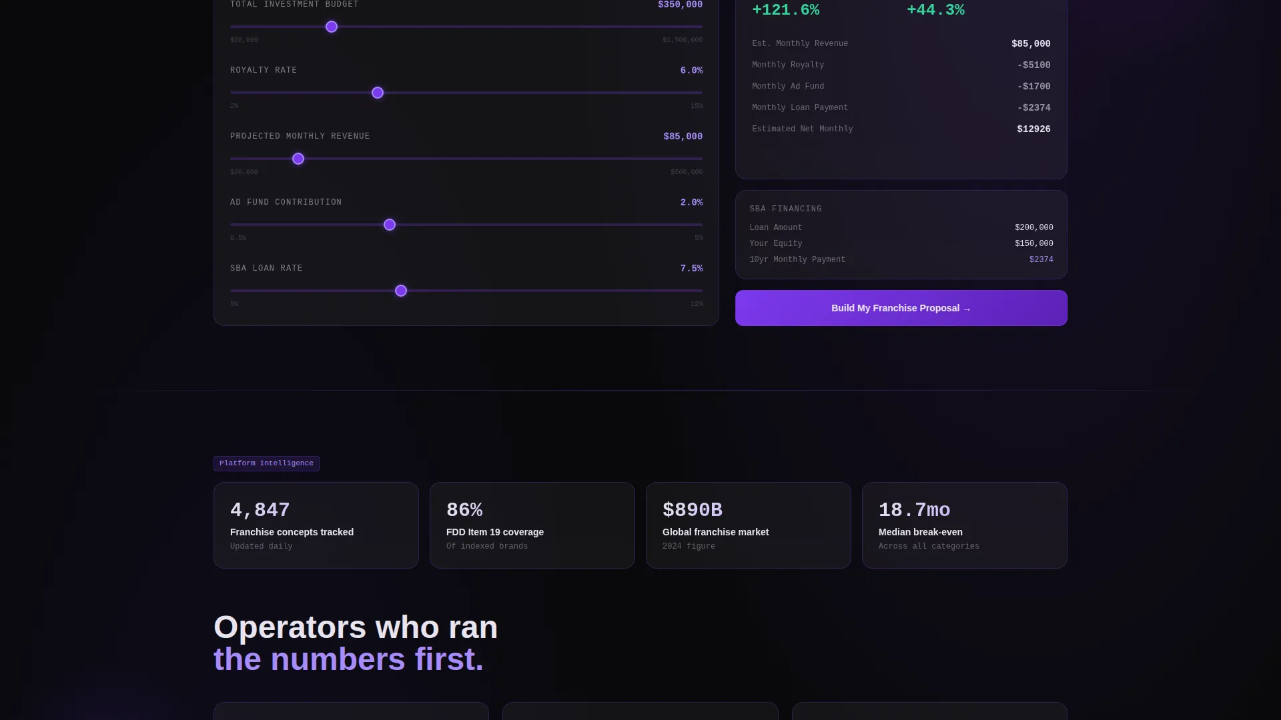The width and height of the screenshot is (1281, 720).
Task: Click the Estimated Net Monthly row
Action: 901,129
